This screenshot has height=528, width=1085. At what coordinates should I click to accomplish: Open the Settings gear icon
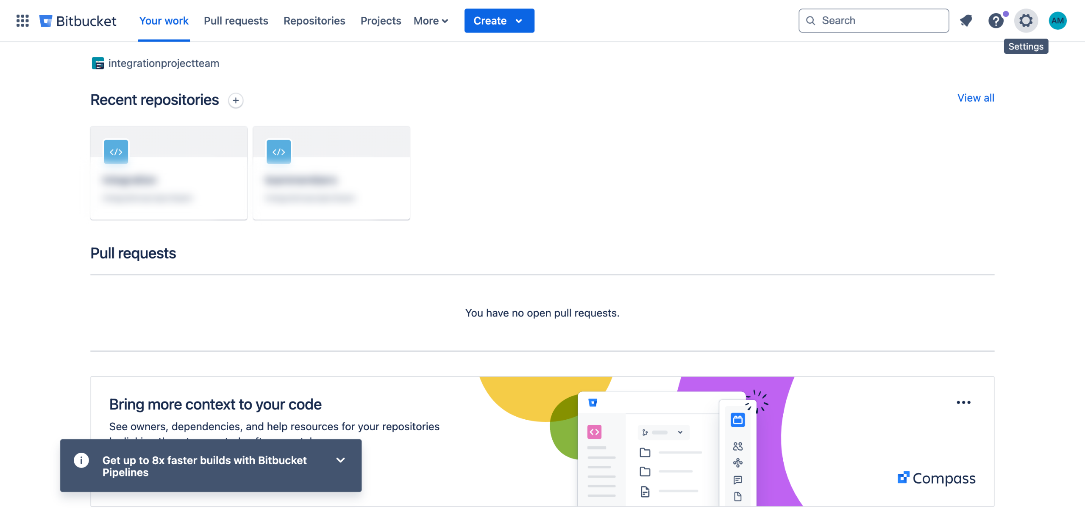1026,20
